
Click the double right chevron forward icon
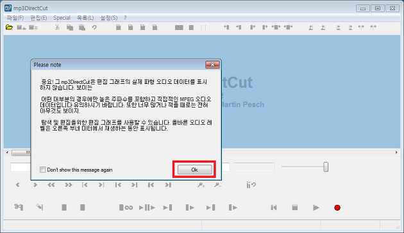click(x=68, y=184)
